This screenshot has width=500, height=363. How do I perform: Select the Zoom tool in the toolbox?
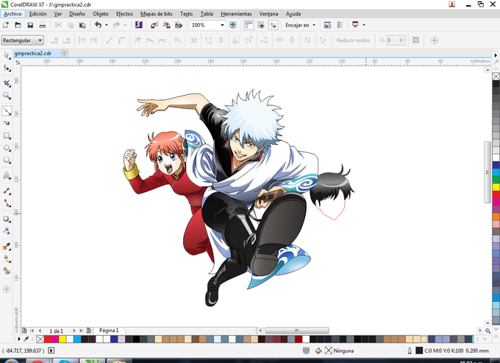click(7, 96)
